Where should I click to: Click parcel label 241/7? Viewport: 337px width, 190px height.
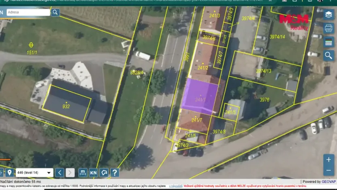pos(197,120)
